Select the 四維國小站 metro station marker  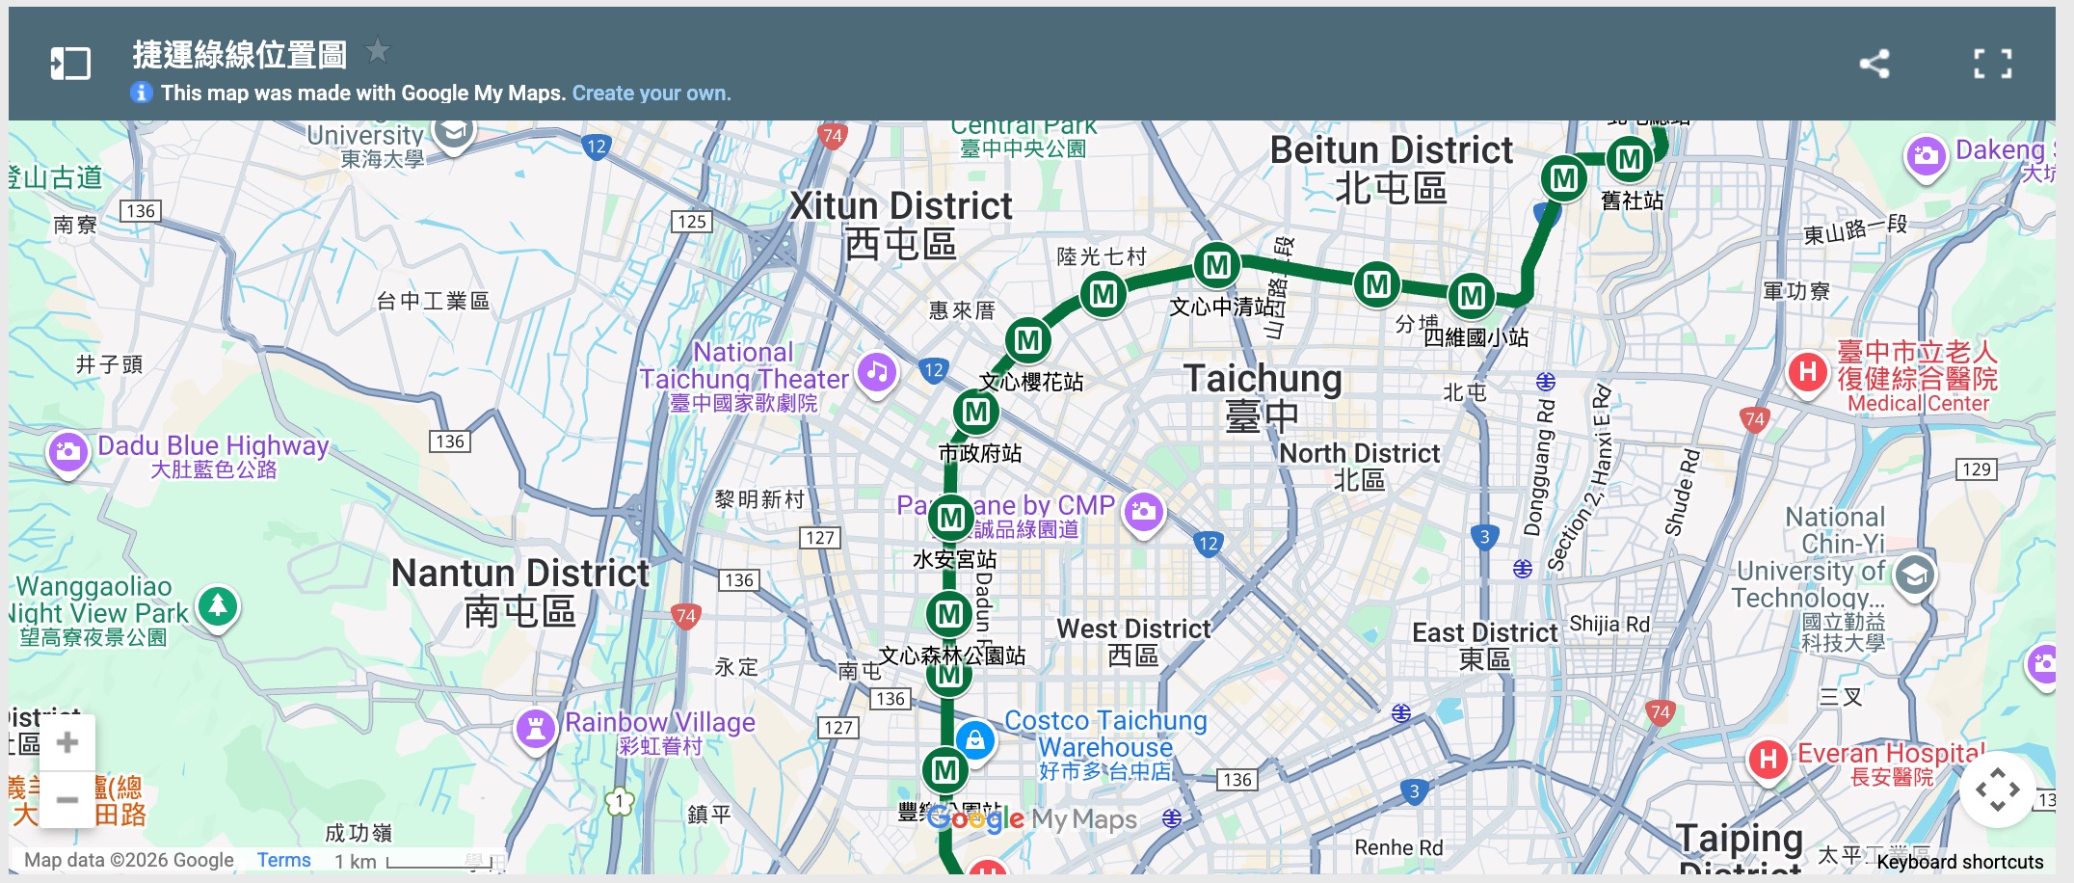pos(1471,296)
